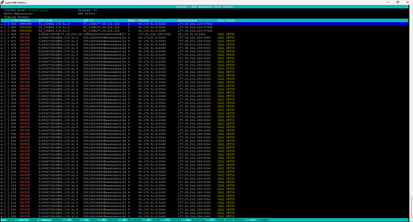Click destination address in row 498
Screen dimensions: 413x222
pos(194,134)
